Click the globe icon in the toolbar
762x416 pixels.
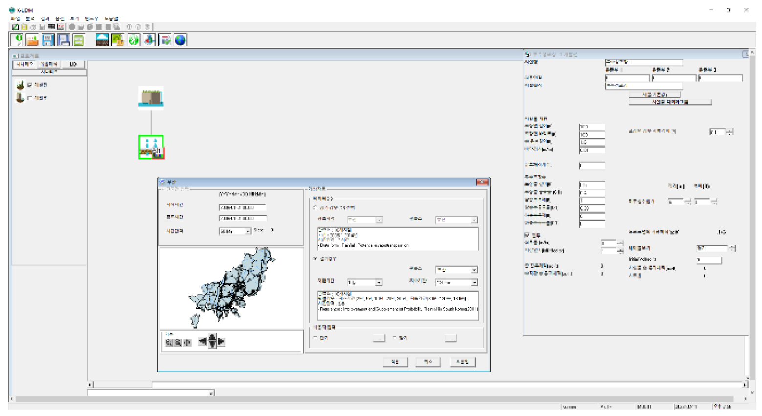point(181,40)
